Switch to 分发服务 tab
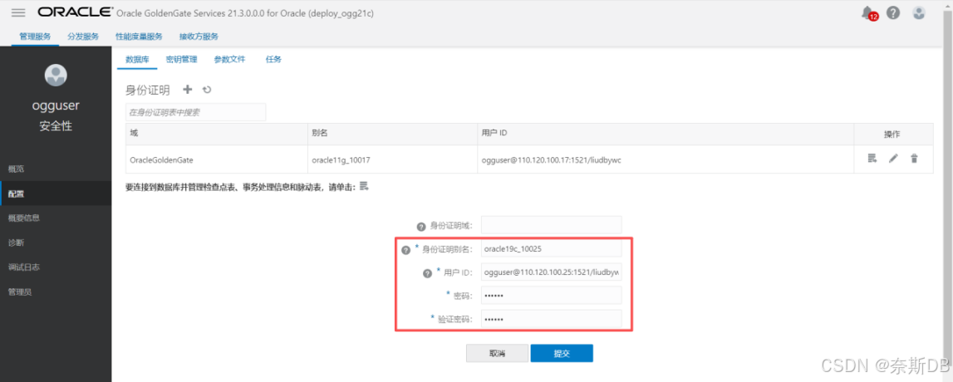This screenshot has width=953, height=382. coord(82,37)
